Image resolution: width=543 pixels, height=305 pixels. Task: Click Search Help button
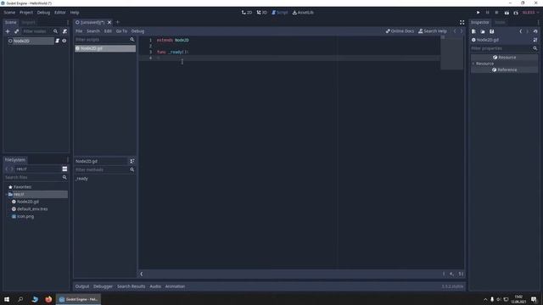pos(433,31)
